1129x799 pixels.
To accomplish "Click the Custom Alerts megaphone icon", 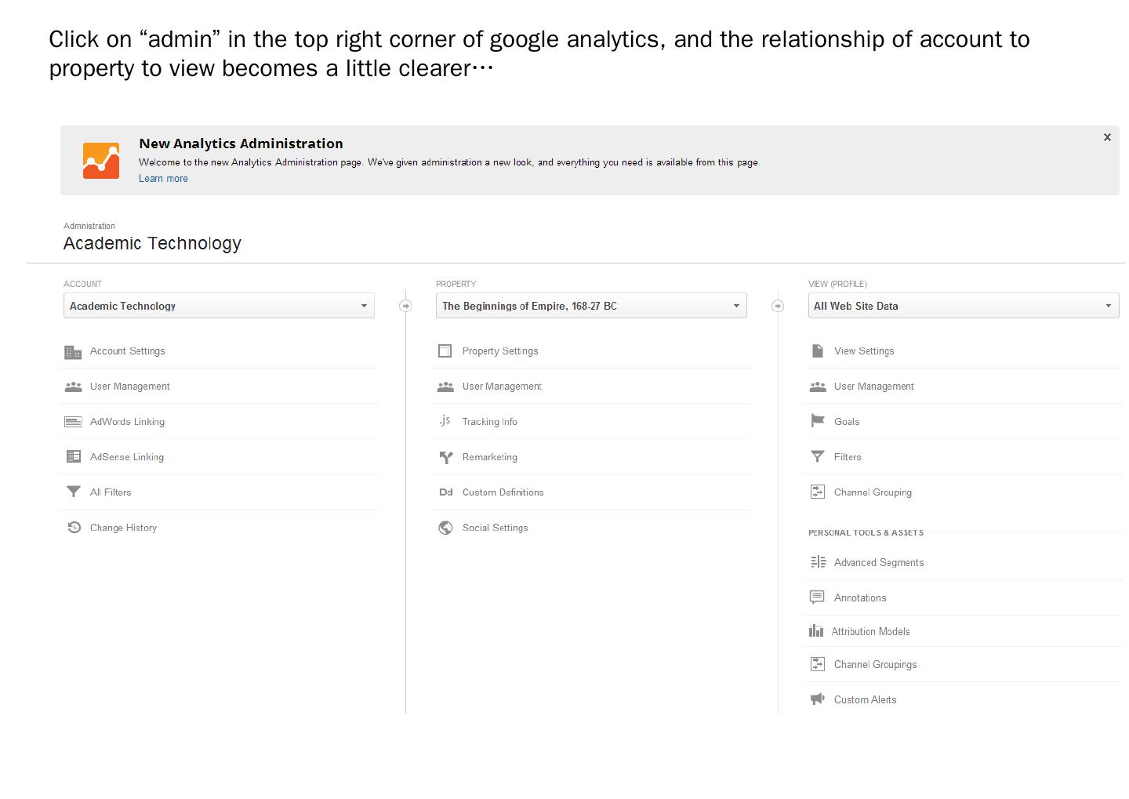I will coord(817,699).
